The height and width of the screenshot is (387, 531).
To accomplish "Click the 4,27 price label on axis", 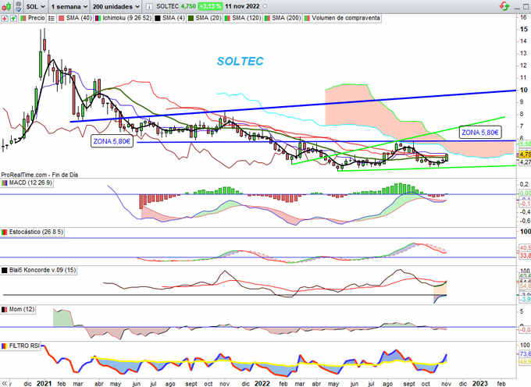I will (525, 162).
